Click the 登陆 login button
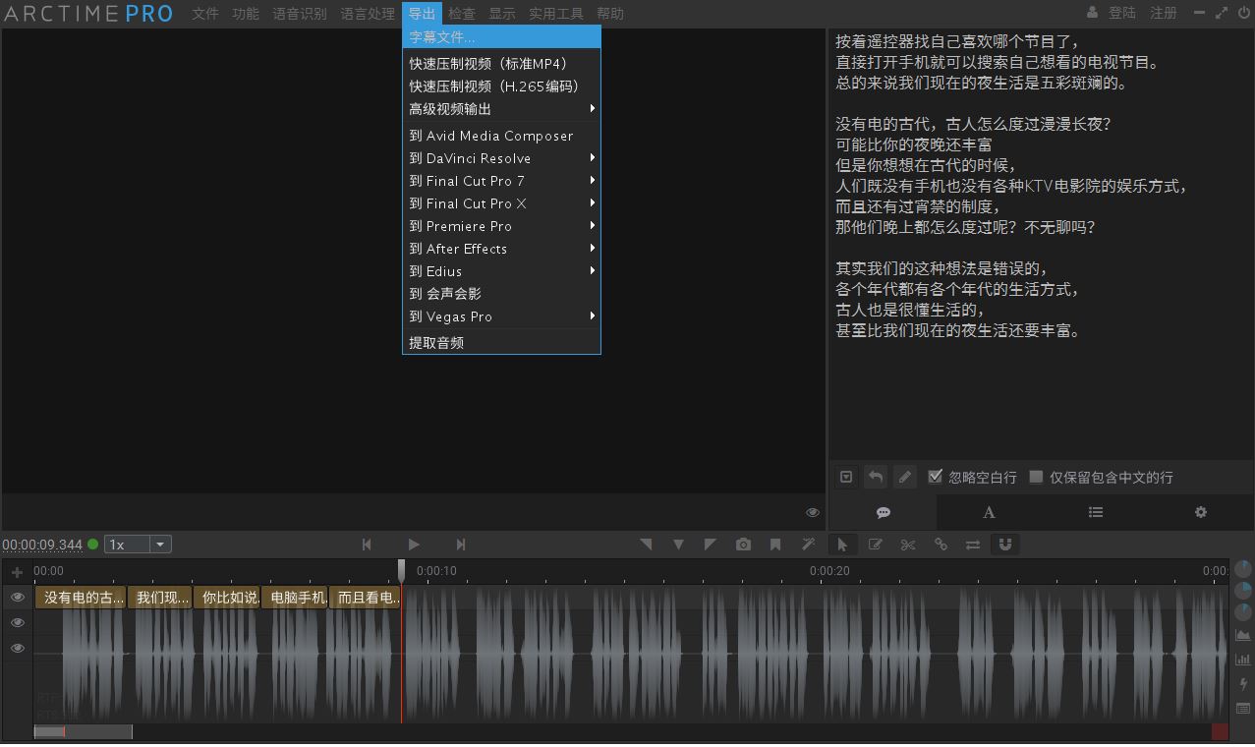 1121,13
